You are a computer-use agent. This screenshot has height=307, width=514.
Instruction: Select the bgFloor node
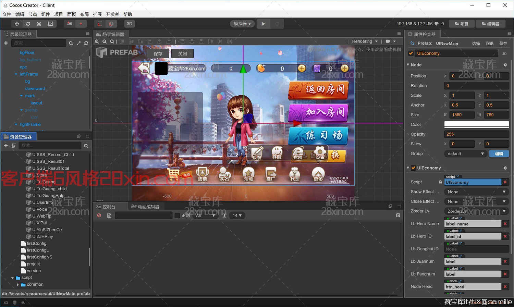pyautogui.click(x=27, y=52)
